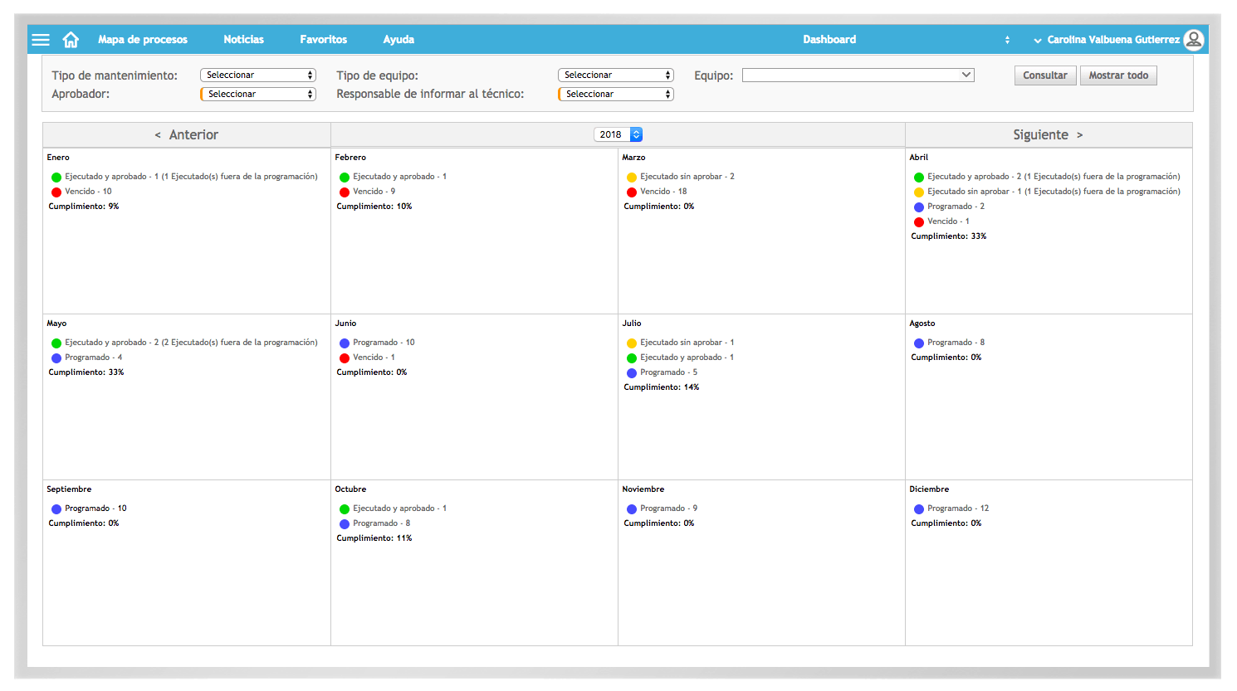Click 'Ejecutado sin aprobar - 2' in Marzo
The height and width of the screenshot is (691, 1237).
[x=687, y=177]
